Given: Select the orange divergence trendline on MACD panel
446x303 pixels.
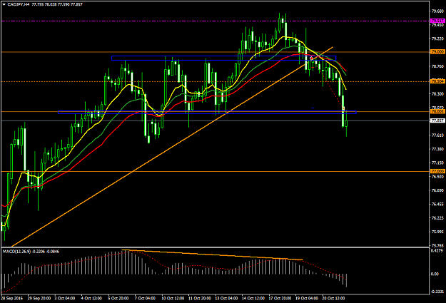Looking at the screenshot, I should [x=213, y=255].
